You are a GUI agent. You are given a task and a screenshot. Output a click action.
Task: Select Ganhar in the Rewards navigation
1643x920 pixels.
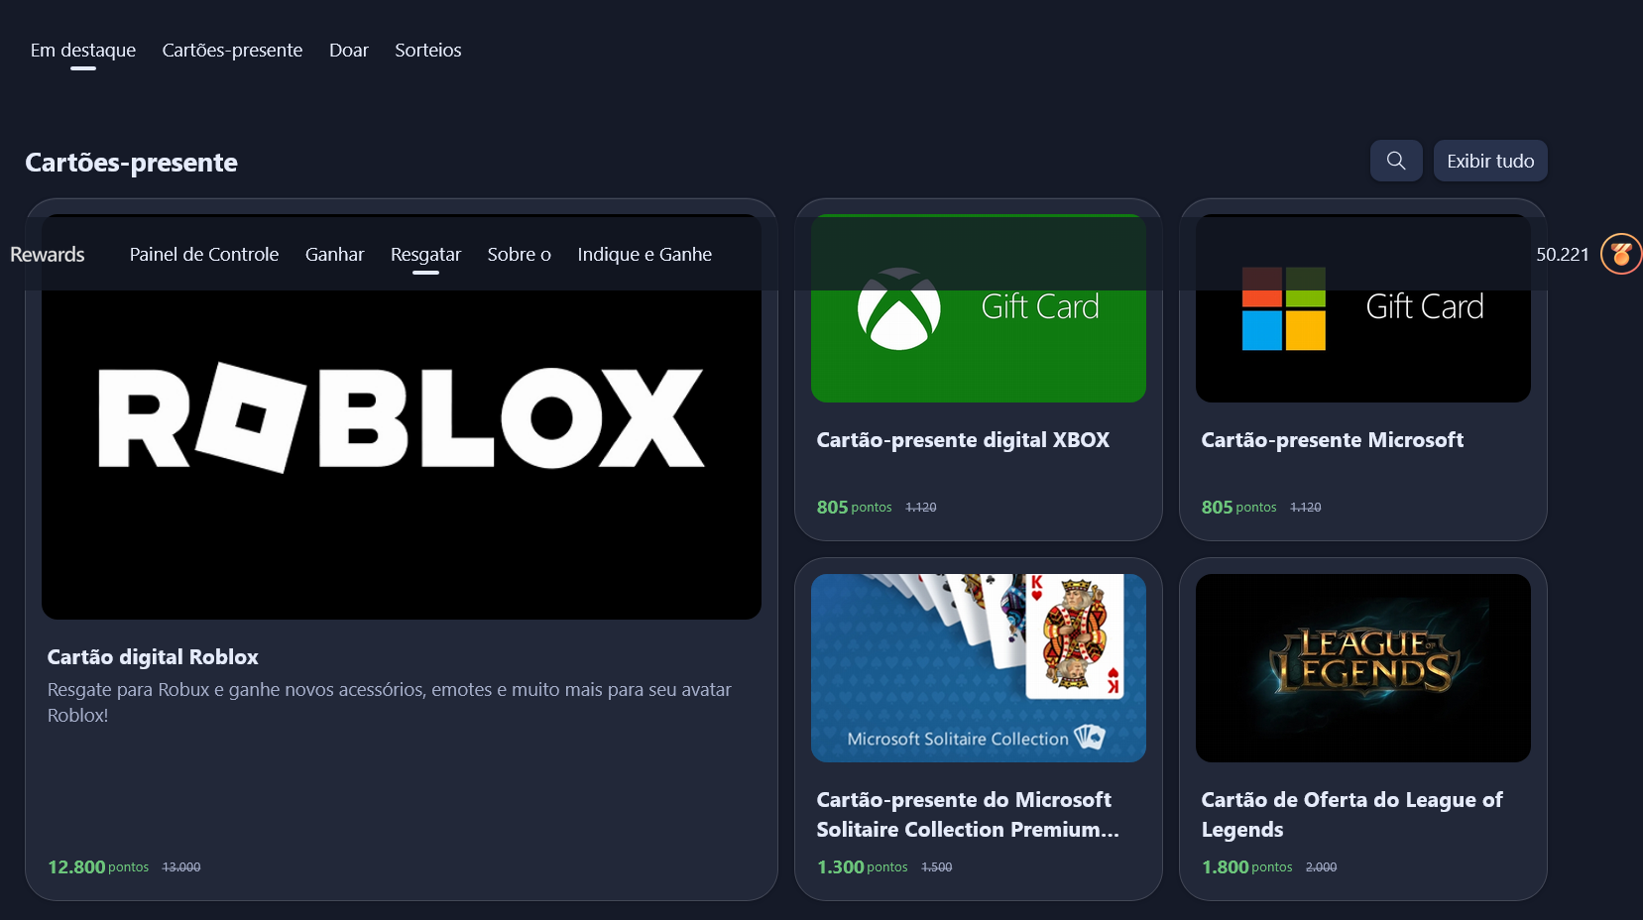pyautogui.click(x=335, y=255)
